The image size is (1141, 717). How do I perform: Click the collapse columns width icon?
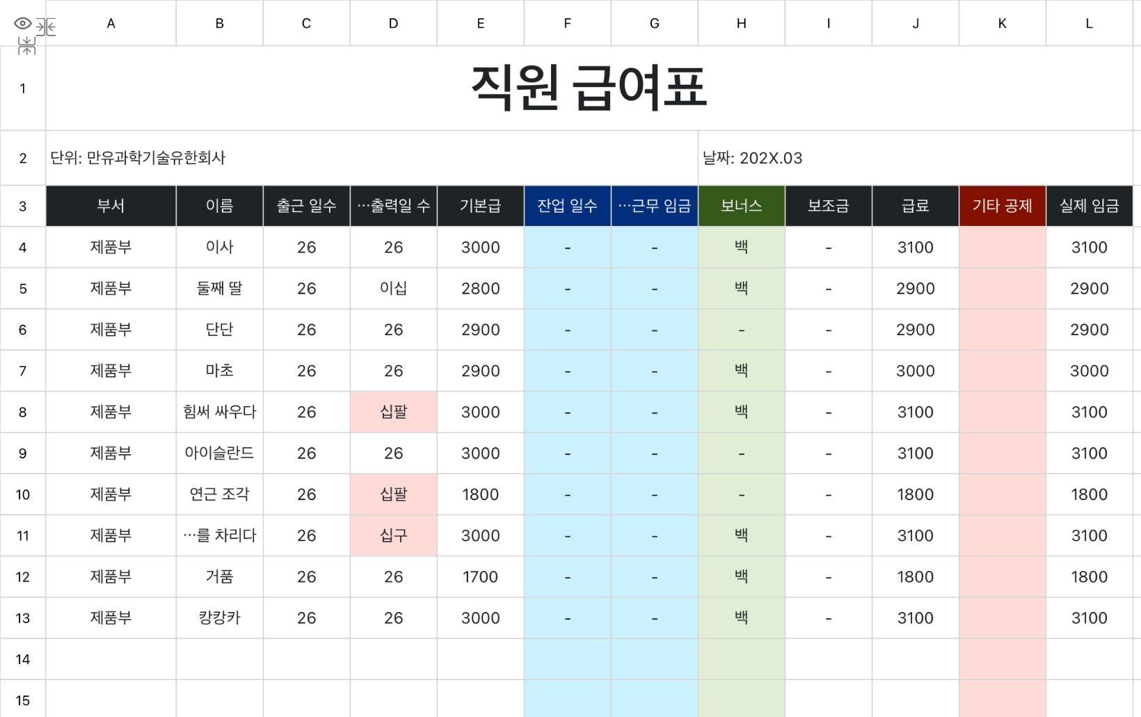click(46, 27)
